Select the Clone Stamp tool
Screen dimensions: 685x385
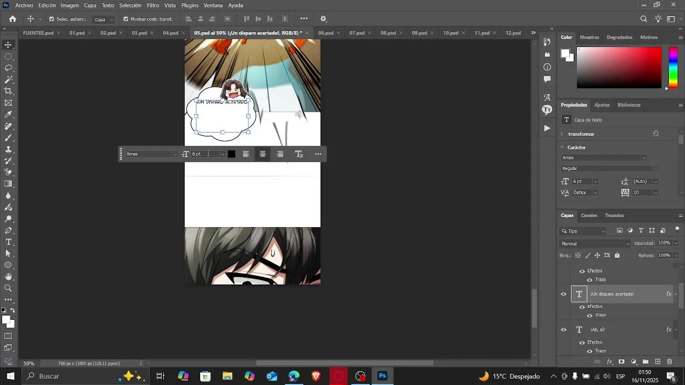pyautogui.click(x=9, y=149)
